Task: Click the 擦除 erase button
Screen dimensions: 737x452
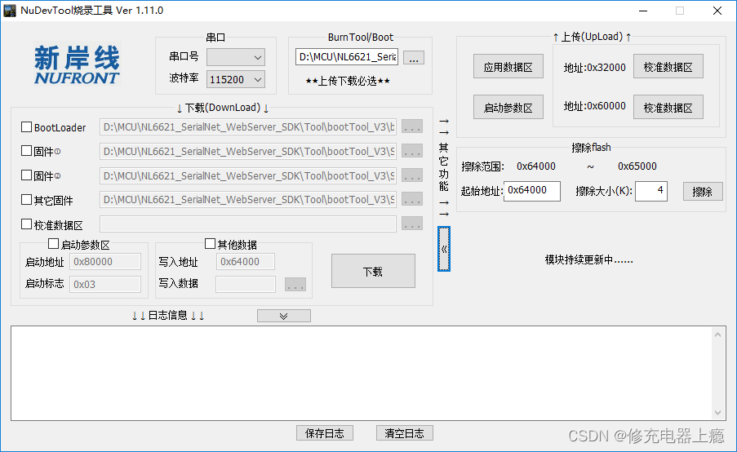Action: coord(703,191)
